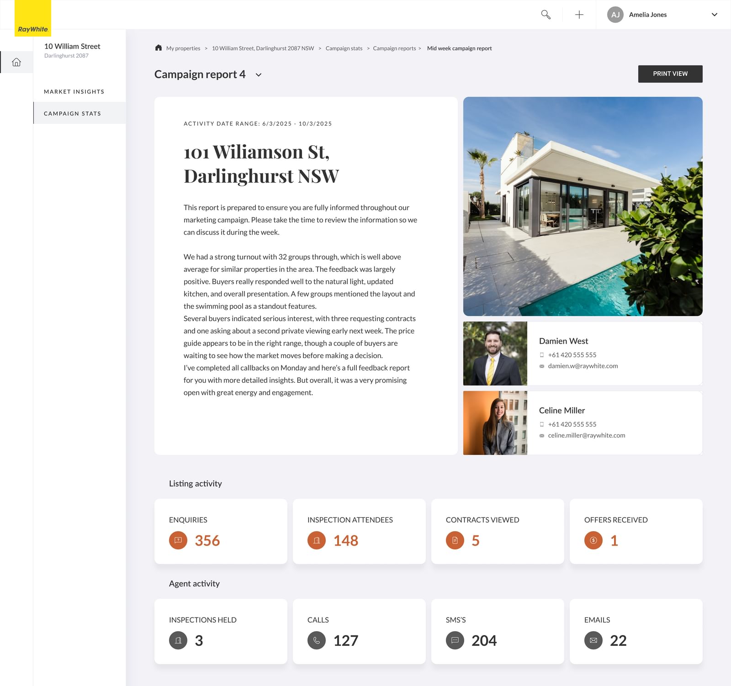This screenshot has width=731, height=686.
Task: Click the Enquiries chat bubble icon
Action: pyautogui.click(x=178, y=540)
